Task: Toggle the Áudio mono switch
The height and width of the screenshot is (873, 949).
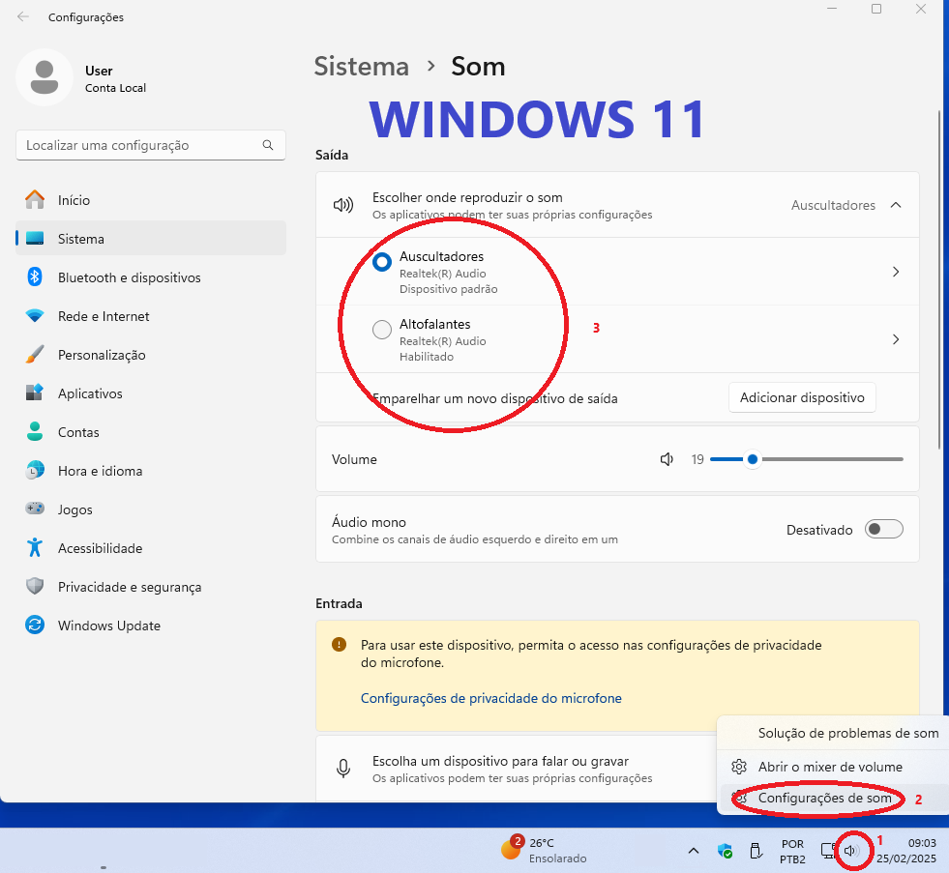Action: pyautogui.click(x=883, y=530)
